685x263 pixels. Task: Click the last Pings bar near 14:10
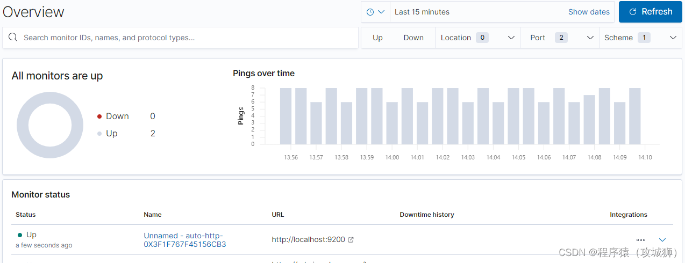(635, 116)
